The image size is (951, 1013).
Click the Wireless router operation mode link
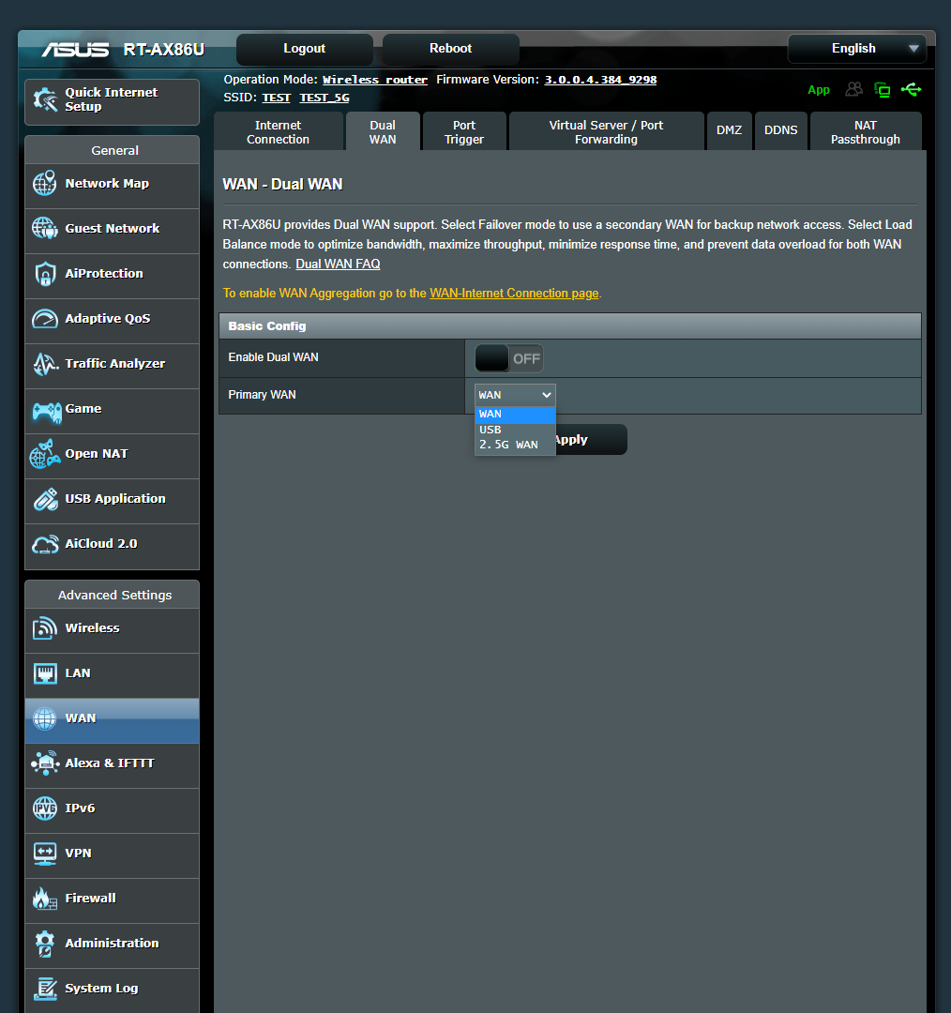click(x=375, y=80)
